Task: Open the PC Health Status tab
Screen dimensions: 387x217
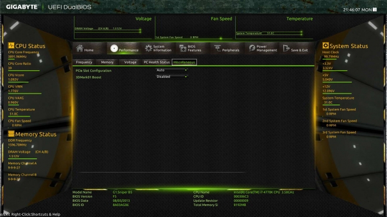Action: coord(157,62)
